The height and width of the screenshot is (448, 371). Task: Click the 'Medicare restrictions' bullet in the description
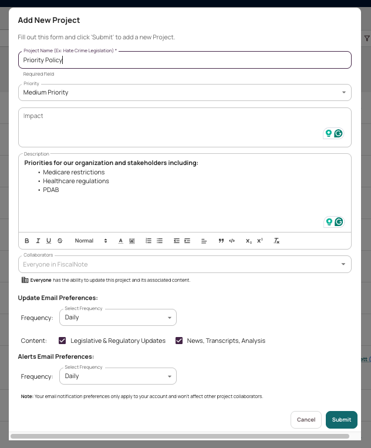coord(74,172)
